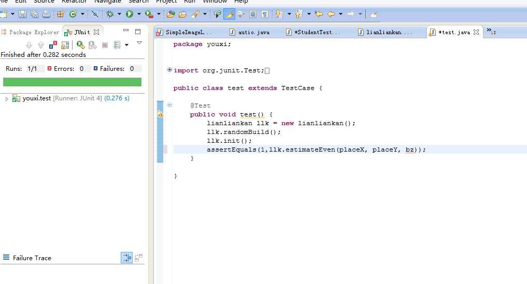Open the Test Run History dropdown arrow
Viewport: 527px width, 284px height.
point(127,45)
